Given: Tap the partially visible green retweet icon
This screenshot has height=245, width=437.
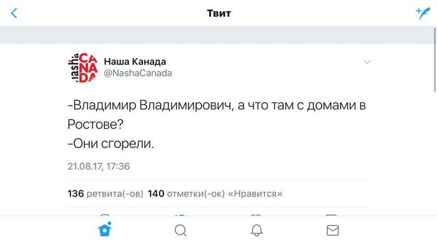Looking at the screenshot, I should coord(180,215).
